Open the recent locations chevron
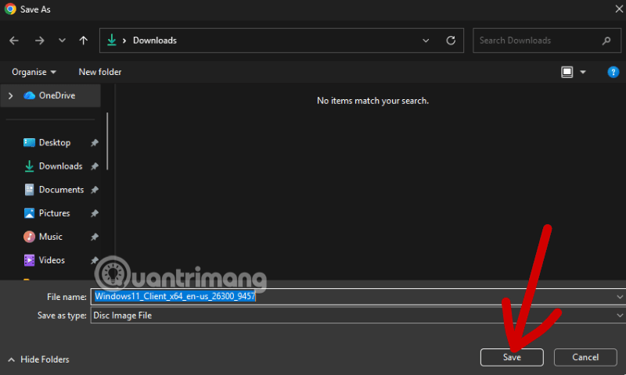Image resolution: width=626 pixels, height=375 pixels. (62, 41)
